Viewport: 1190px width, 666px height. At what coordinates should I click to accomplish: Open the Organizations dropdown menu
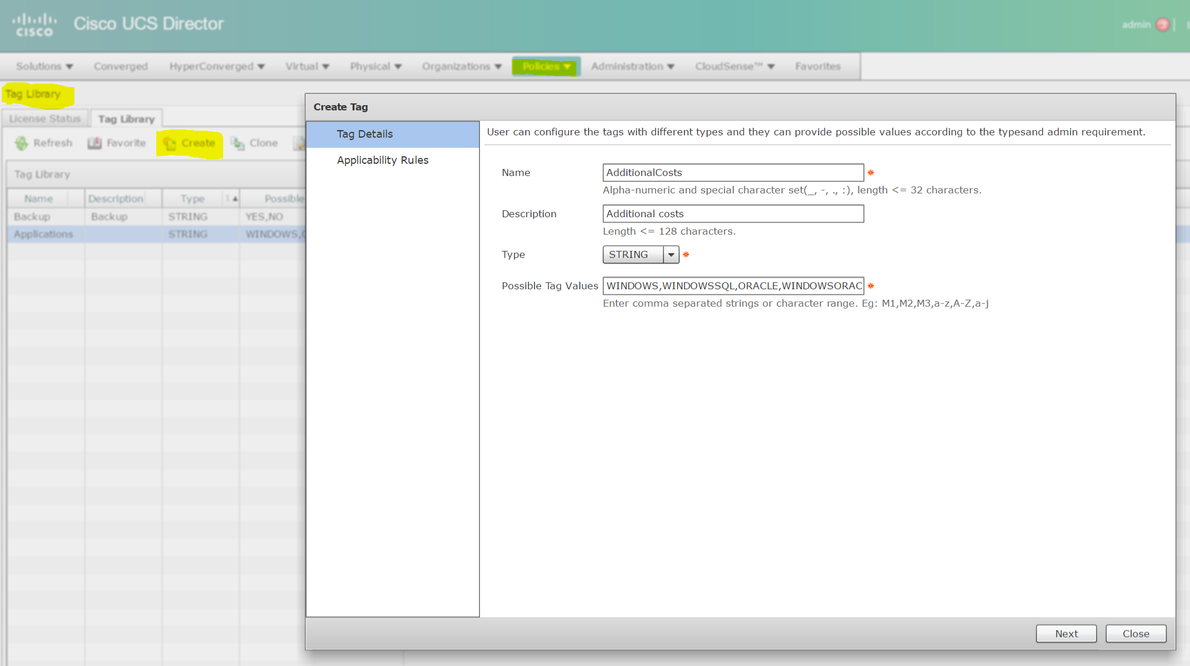coord(461,66)
